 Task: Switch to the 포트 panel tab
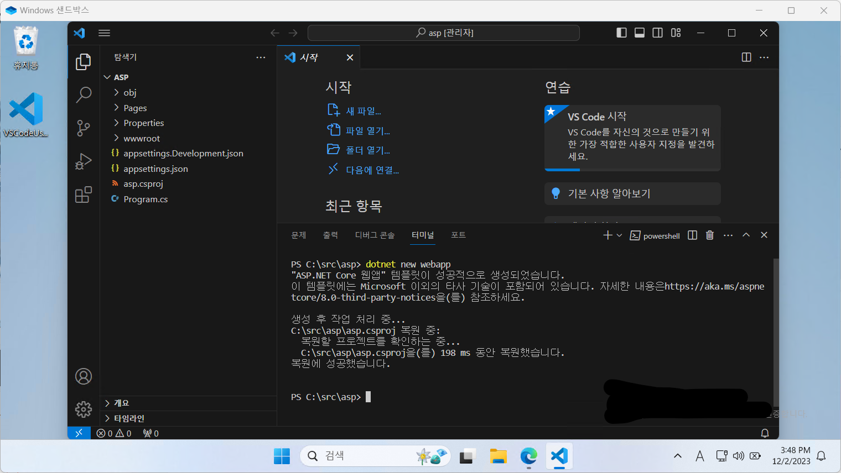coord(458,235)
